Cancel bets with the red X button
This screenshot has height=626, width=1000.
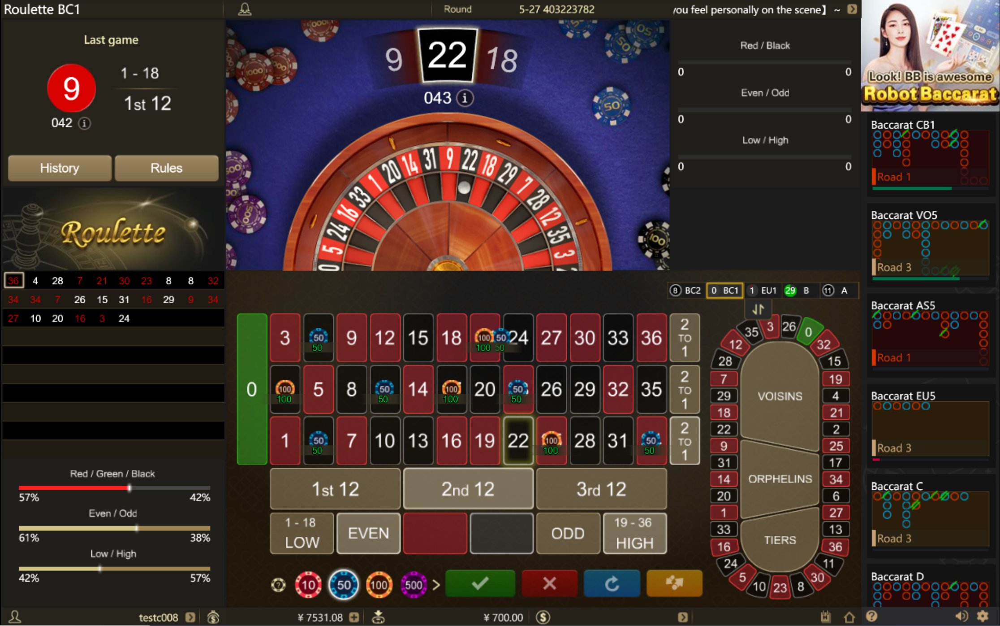coord(549,583)
